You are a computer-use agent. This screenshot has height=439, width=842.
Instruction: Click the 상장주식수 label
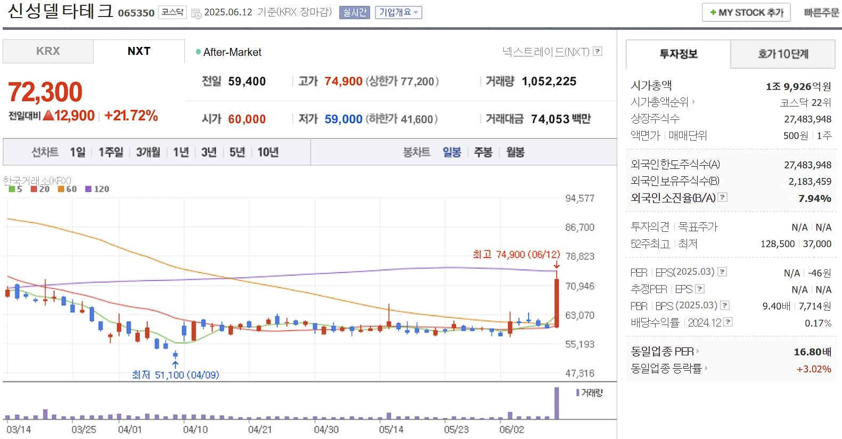(x=656, y=119)
